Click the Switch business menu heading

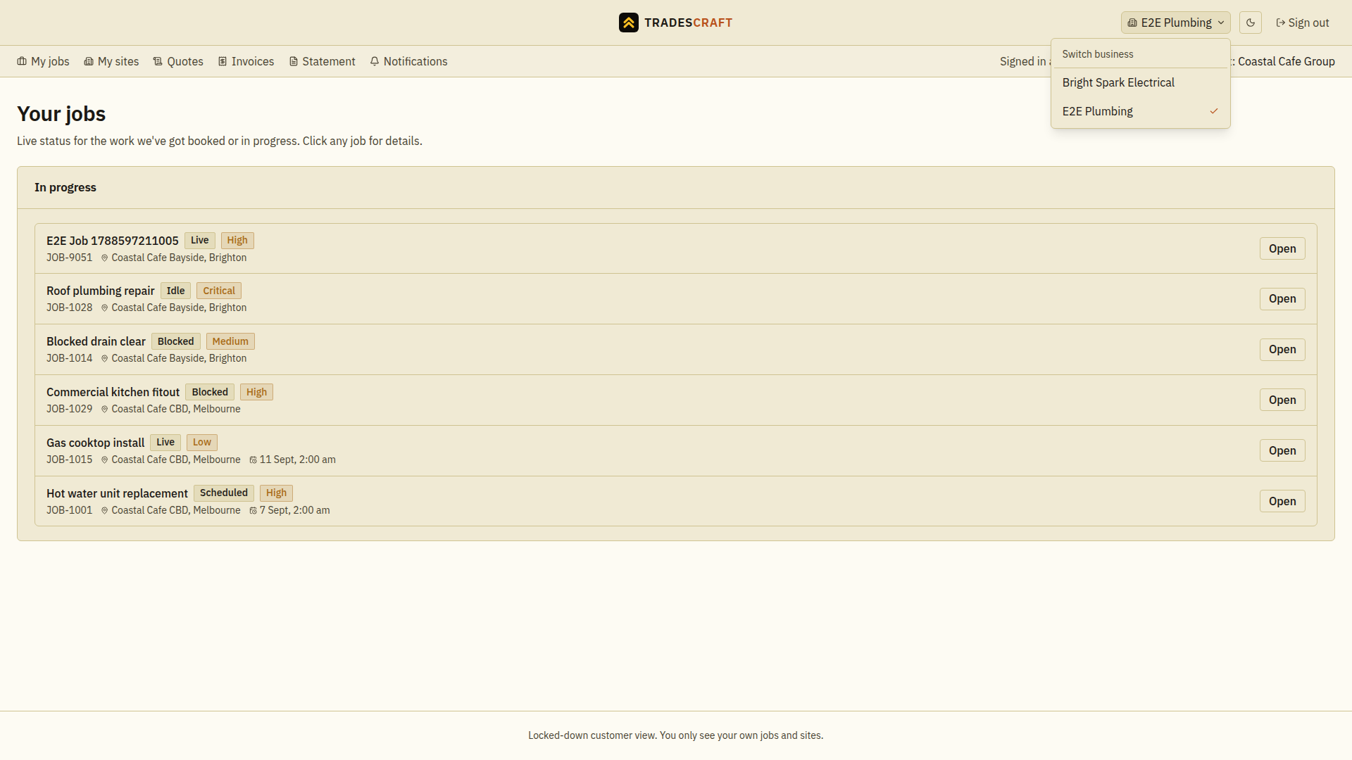(1098, 54)
